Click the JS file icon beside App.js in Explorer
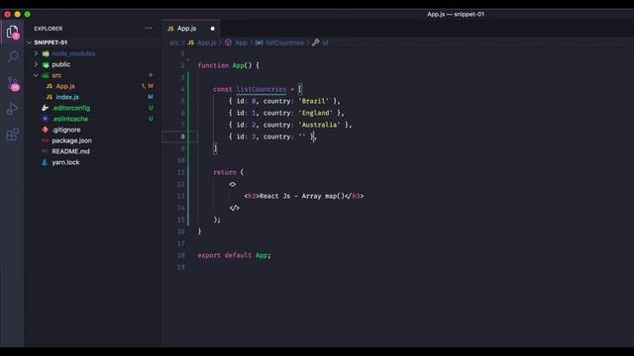The width and height of the screenshot is (634, 356). [49, 86]
